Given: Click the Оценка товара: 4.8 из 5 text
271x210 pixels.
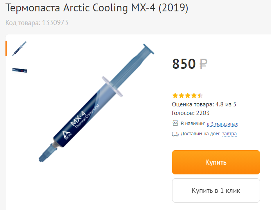Looking at the screenshot, I should (204, 104).
